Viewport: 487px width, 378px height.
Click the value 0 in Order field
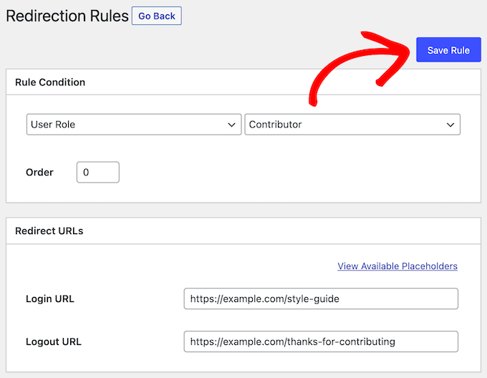(x=86, y=173)
